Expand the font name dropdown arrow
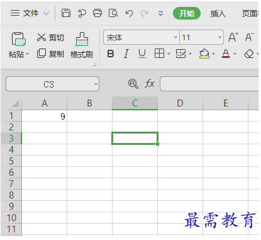 [x=175, y=38]
